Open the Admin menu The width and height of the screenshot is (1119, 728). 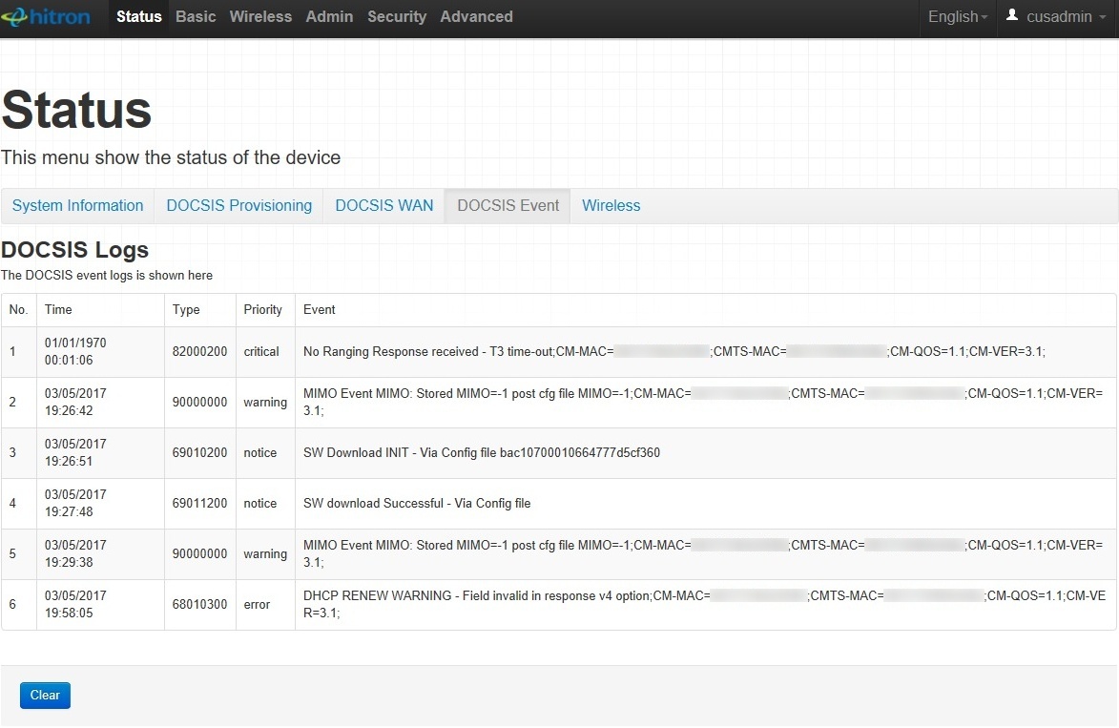(329, 16)
